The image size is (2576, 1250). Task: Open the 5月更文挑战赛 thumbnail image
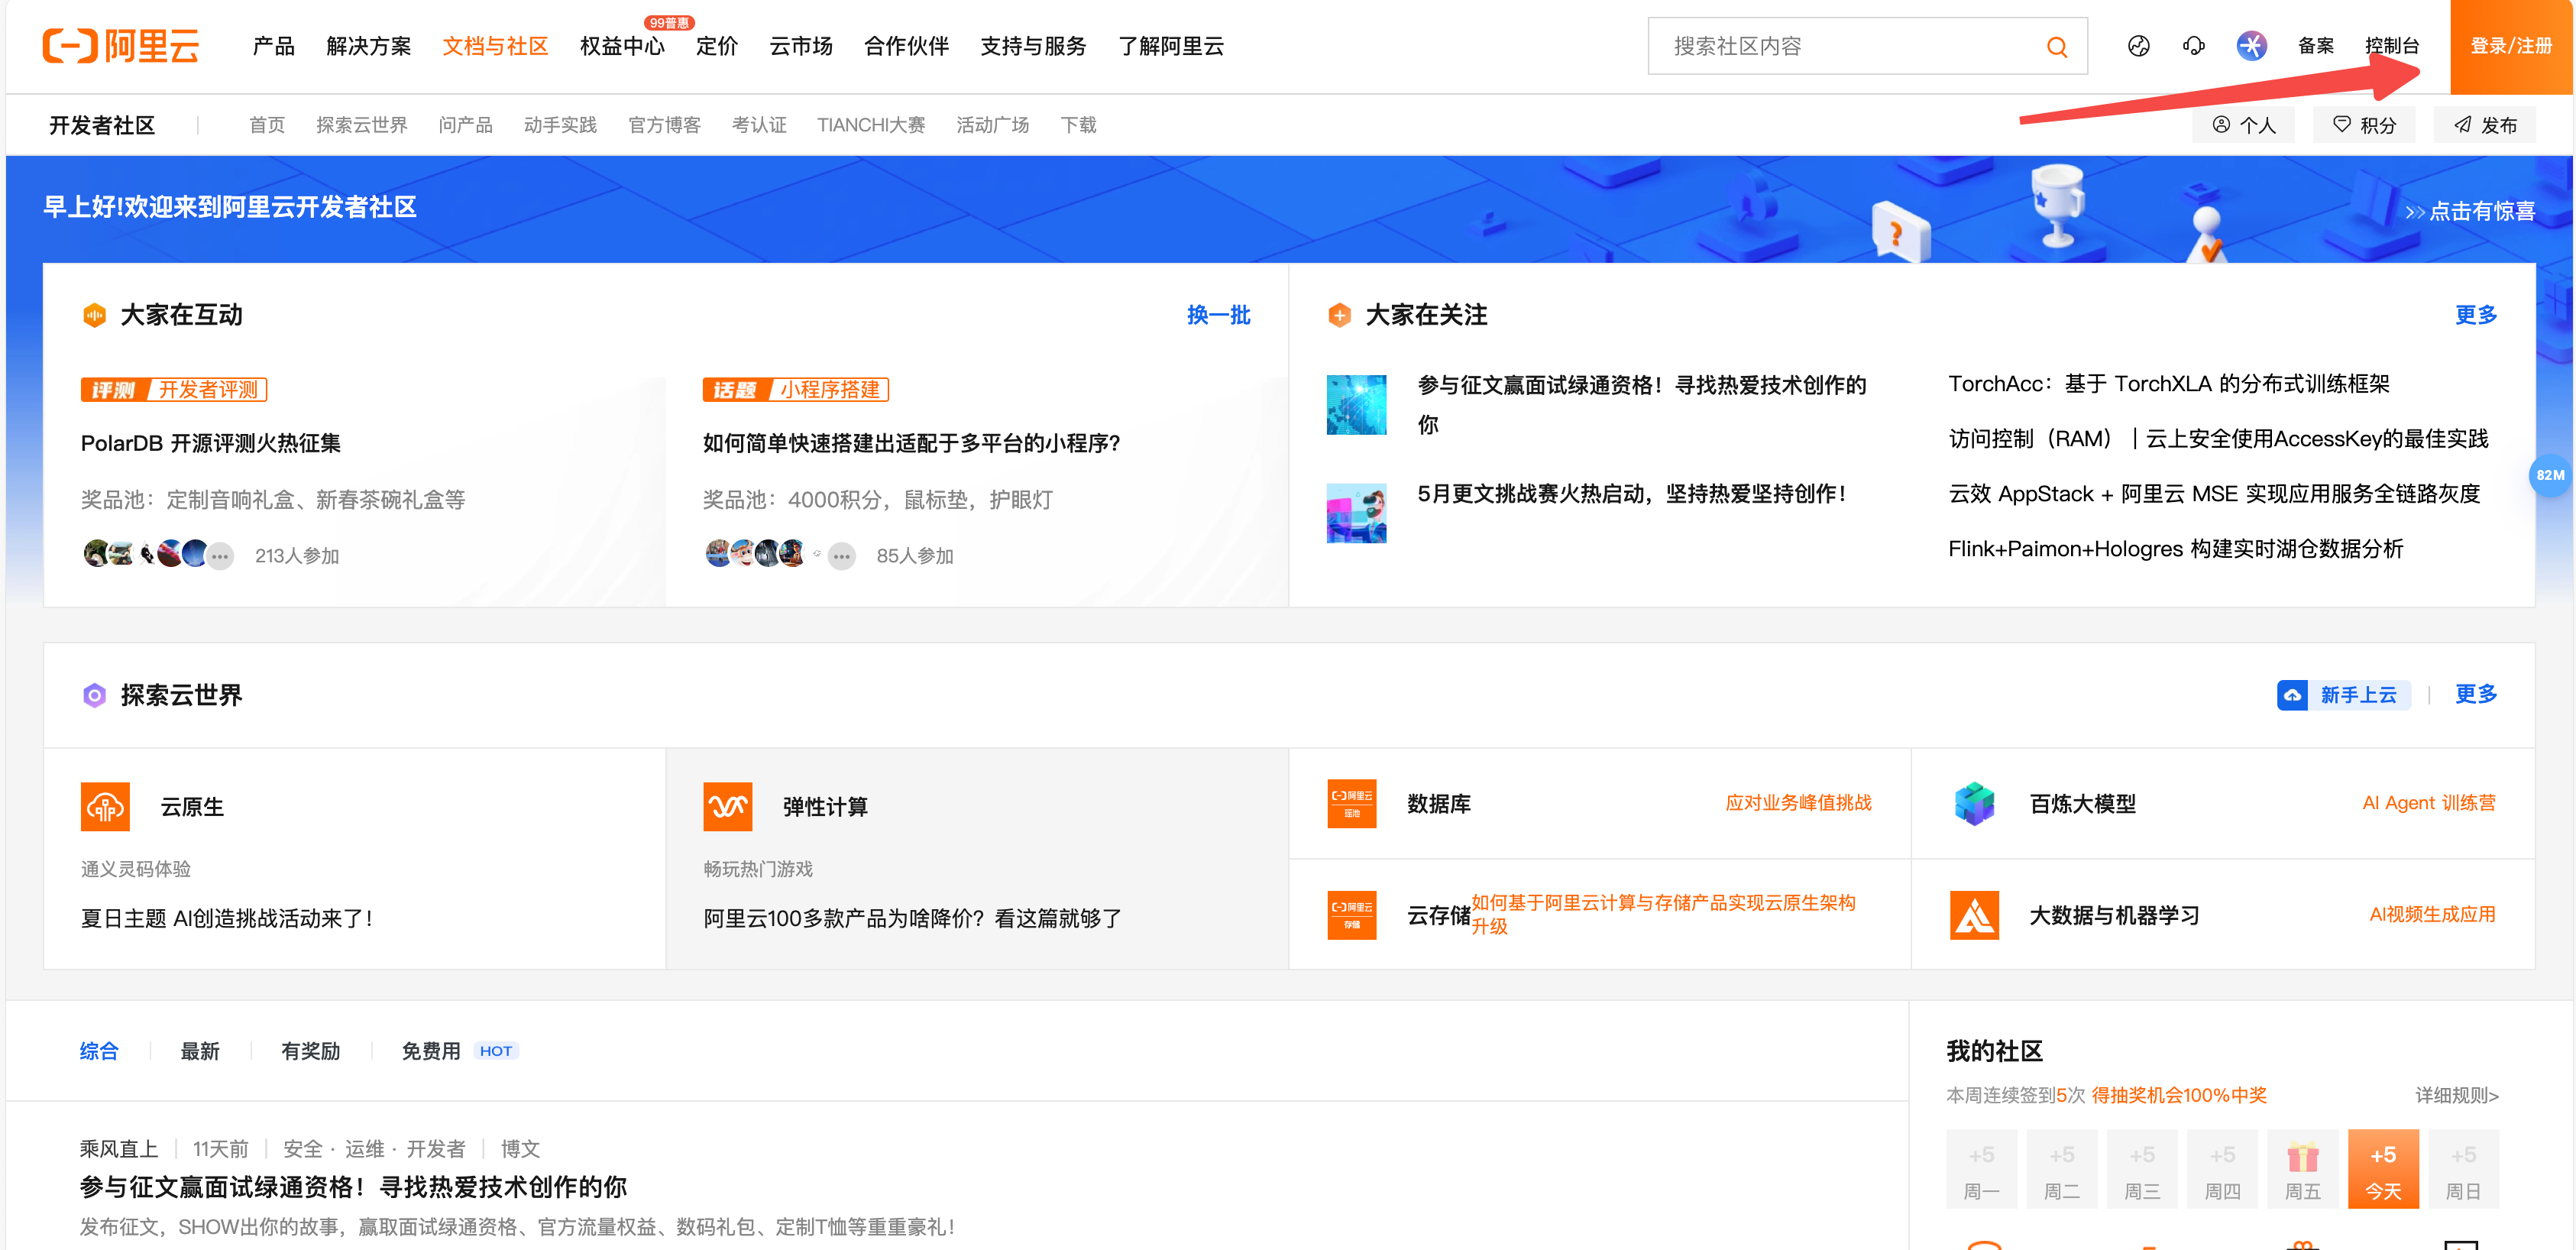coord(1356,513)
